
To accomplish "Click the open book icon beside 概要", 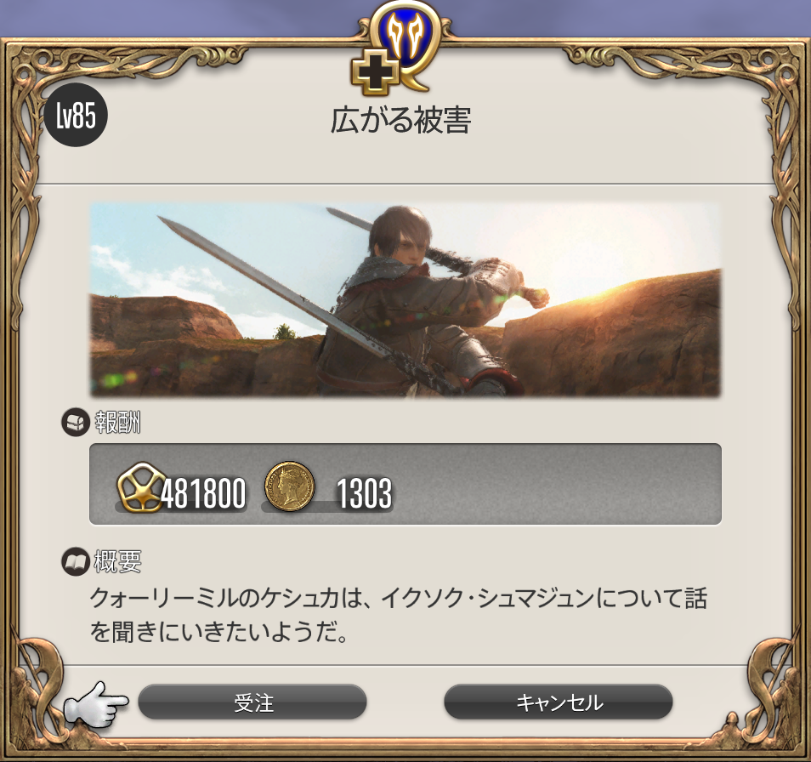I will coord(76,562).
